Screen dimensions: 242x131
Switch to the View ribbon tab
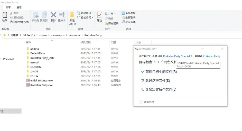click(19, 7)
